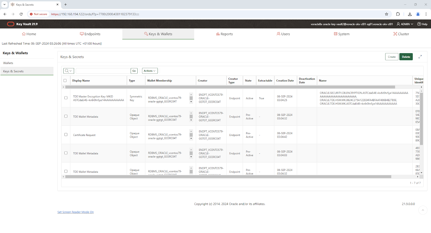
Task: Open the browser profile icon
Action: (x=418, y=14)
